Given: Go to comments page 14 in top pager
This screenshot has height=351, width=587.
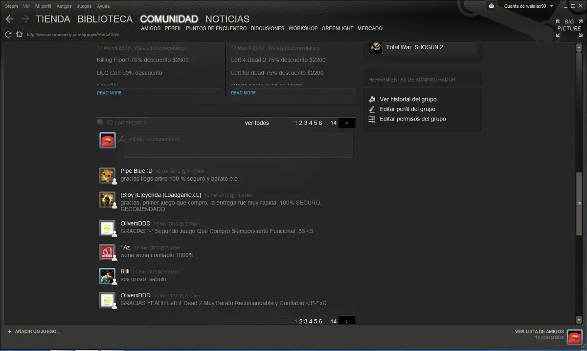Looking at the screenshot, I should point(333,123).
